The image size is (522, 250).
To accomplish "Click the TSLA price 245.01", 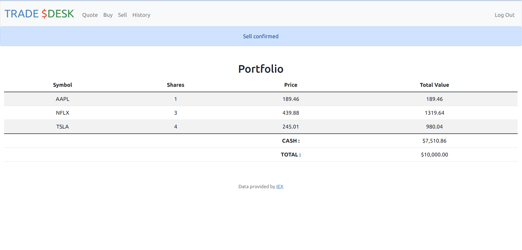I will pyautogui.click(x=291, y=127).
